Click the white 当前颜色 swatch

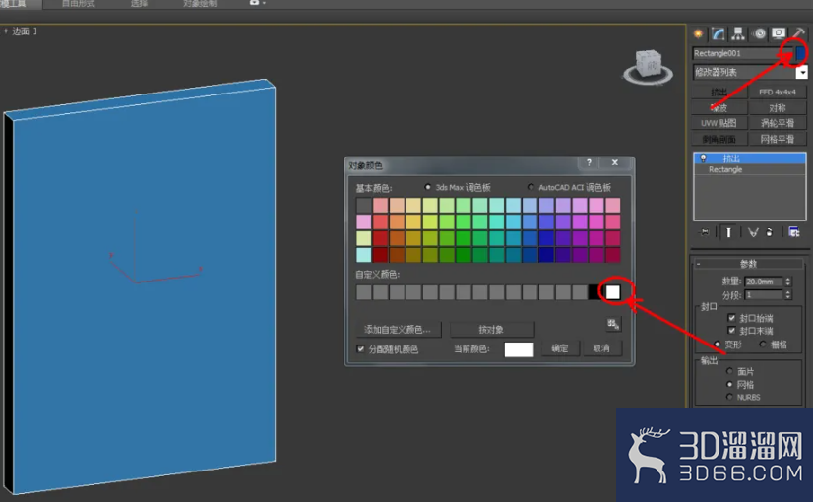pos(519,349)
